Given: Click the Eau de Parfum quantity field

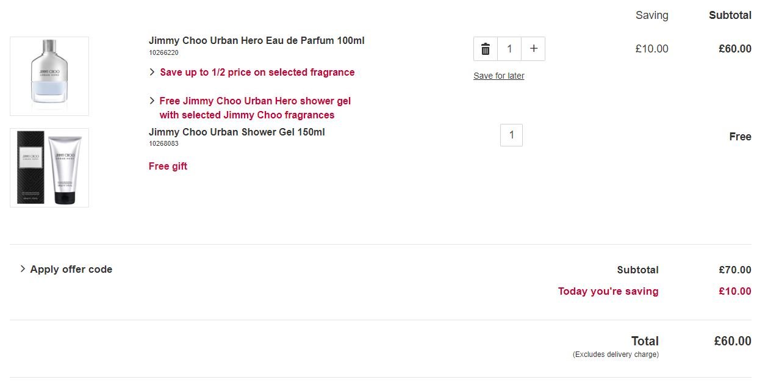Looking at the screenshot, I should 509,49.
